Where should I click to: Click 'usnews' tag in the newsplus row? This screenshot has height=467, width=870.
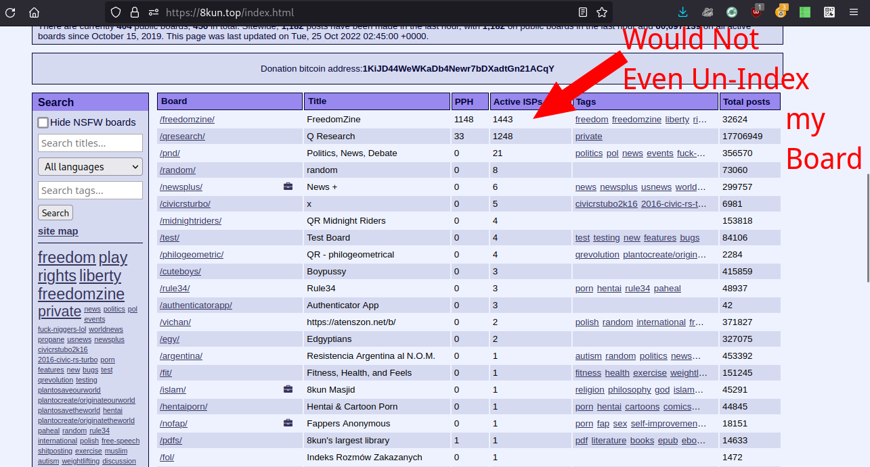tap(656, 187)
